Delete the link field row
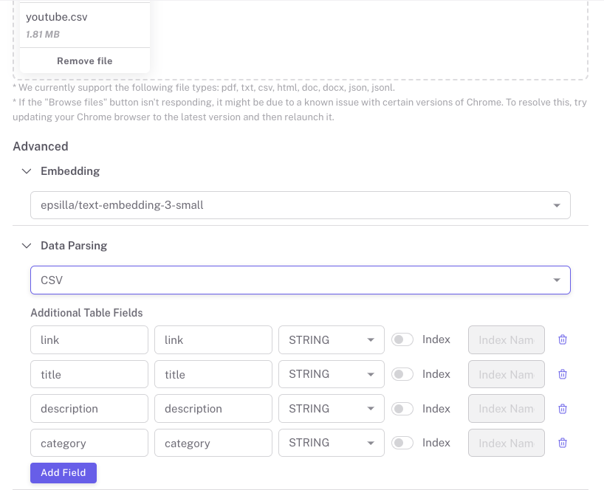604x490 pixels. click(563, 340)
